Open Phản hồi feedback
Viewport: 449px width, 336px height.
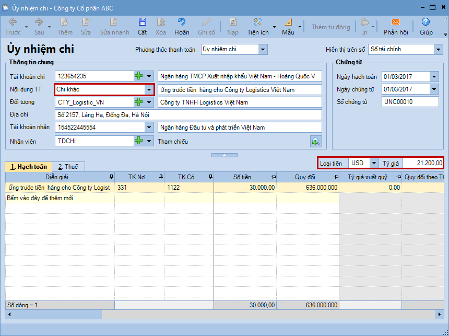coord(396,26)
